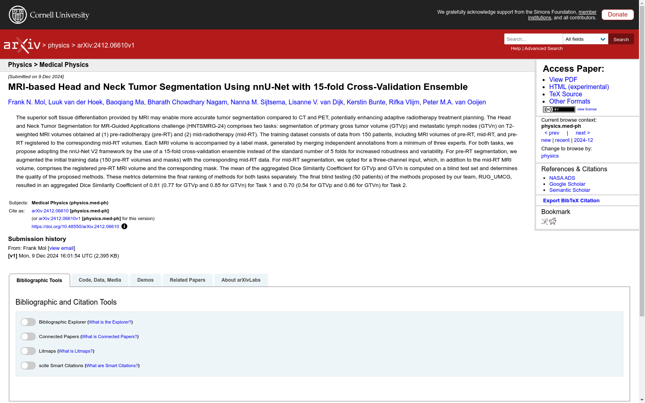Open the About arXivLabs tab

pos(241,280)
